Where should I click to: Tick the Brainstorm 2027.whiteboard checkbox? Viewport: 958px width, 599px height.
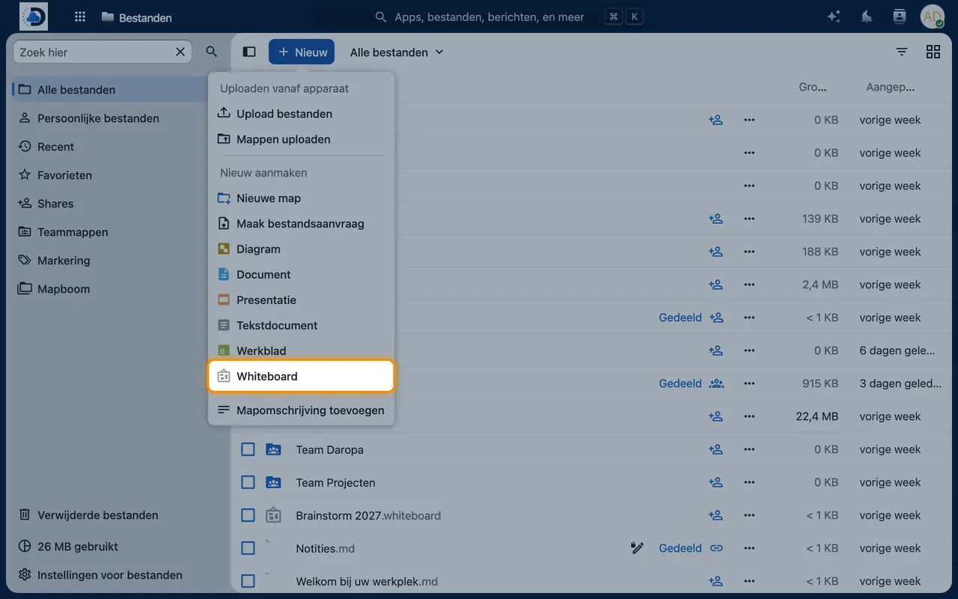point(248,515)
